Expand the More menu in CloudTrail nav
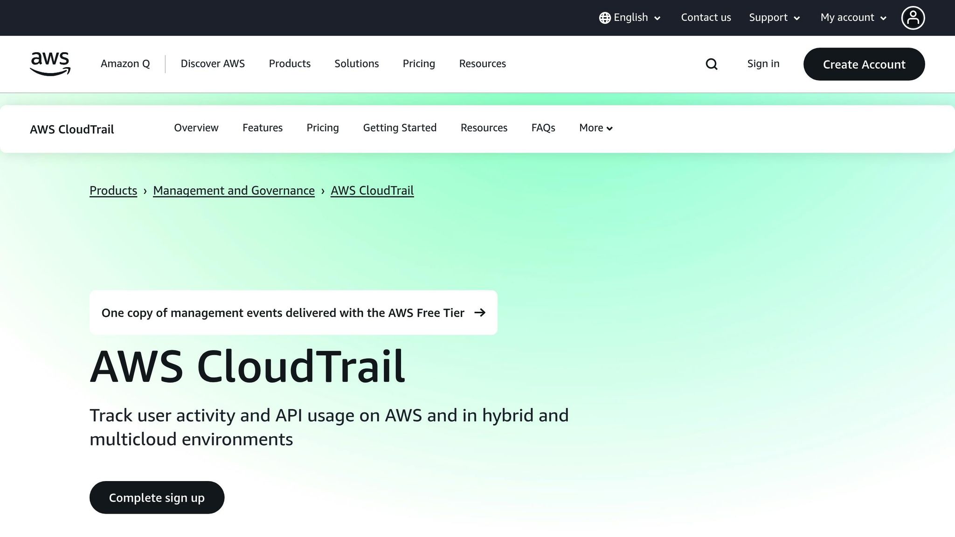This screenshot has height=537, width=955. tap(595, 128)
